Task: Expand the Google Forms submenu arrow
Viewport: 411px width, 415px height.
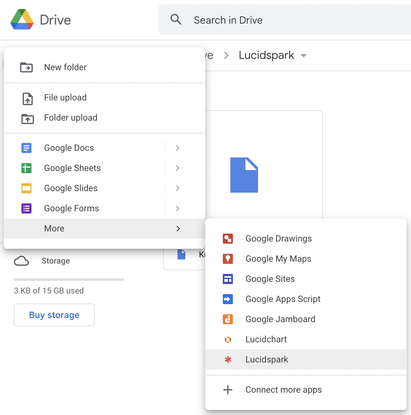Action: pyautogui.click(x=178, y=208)
